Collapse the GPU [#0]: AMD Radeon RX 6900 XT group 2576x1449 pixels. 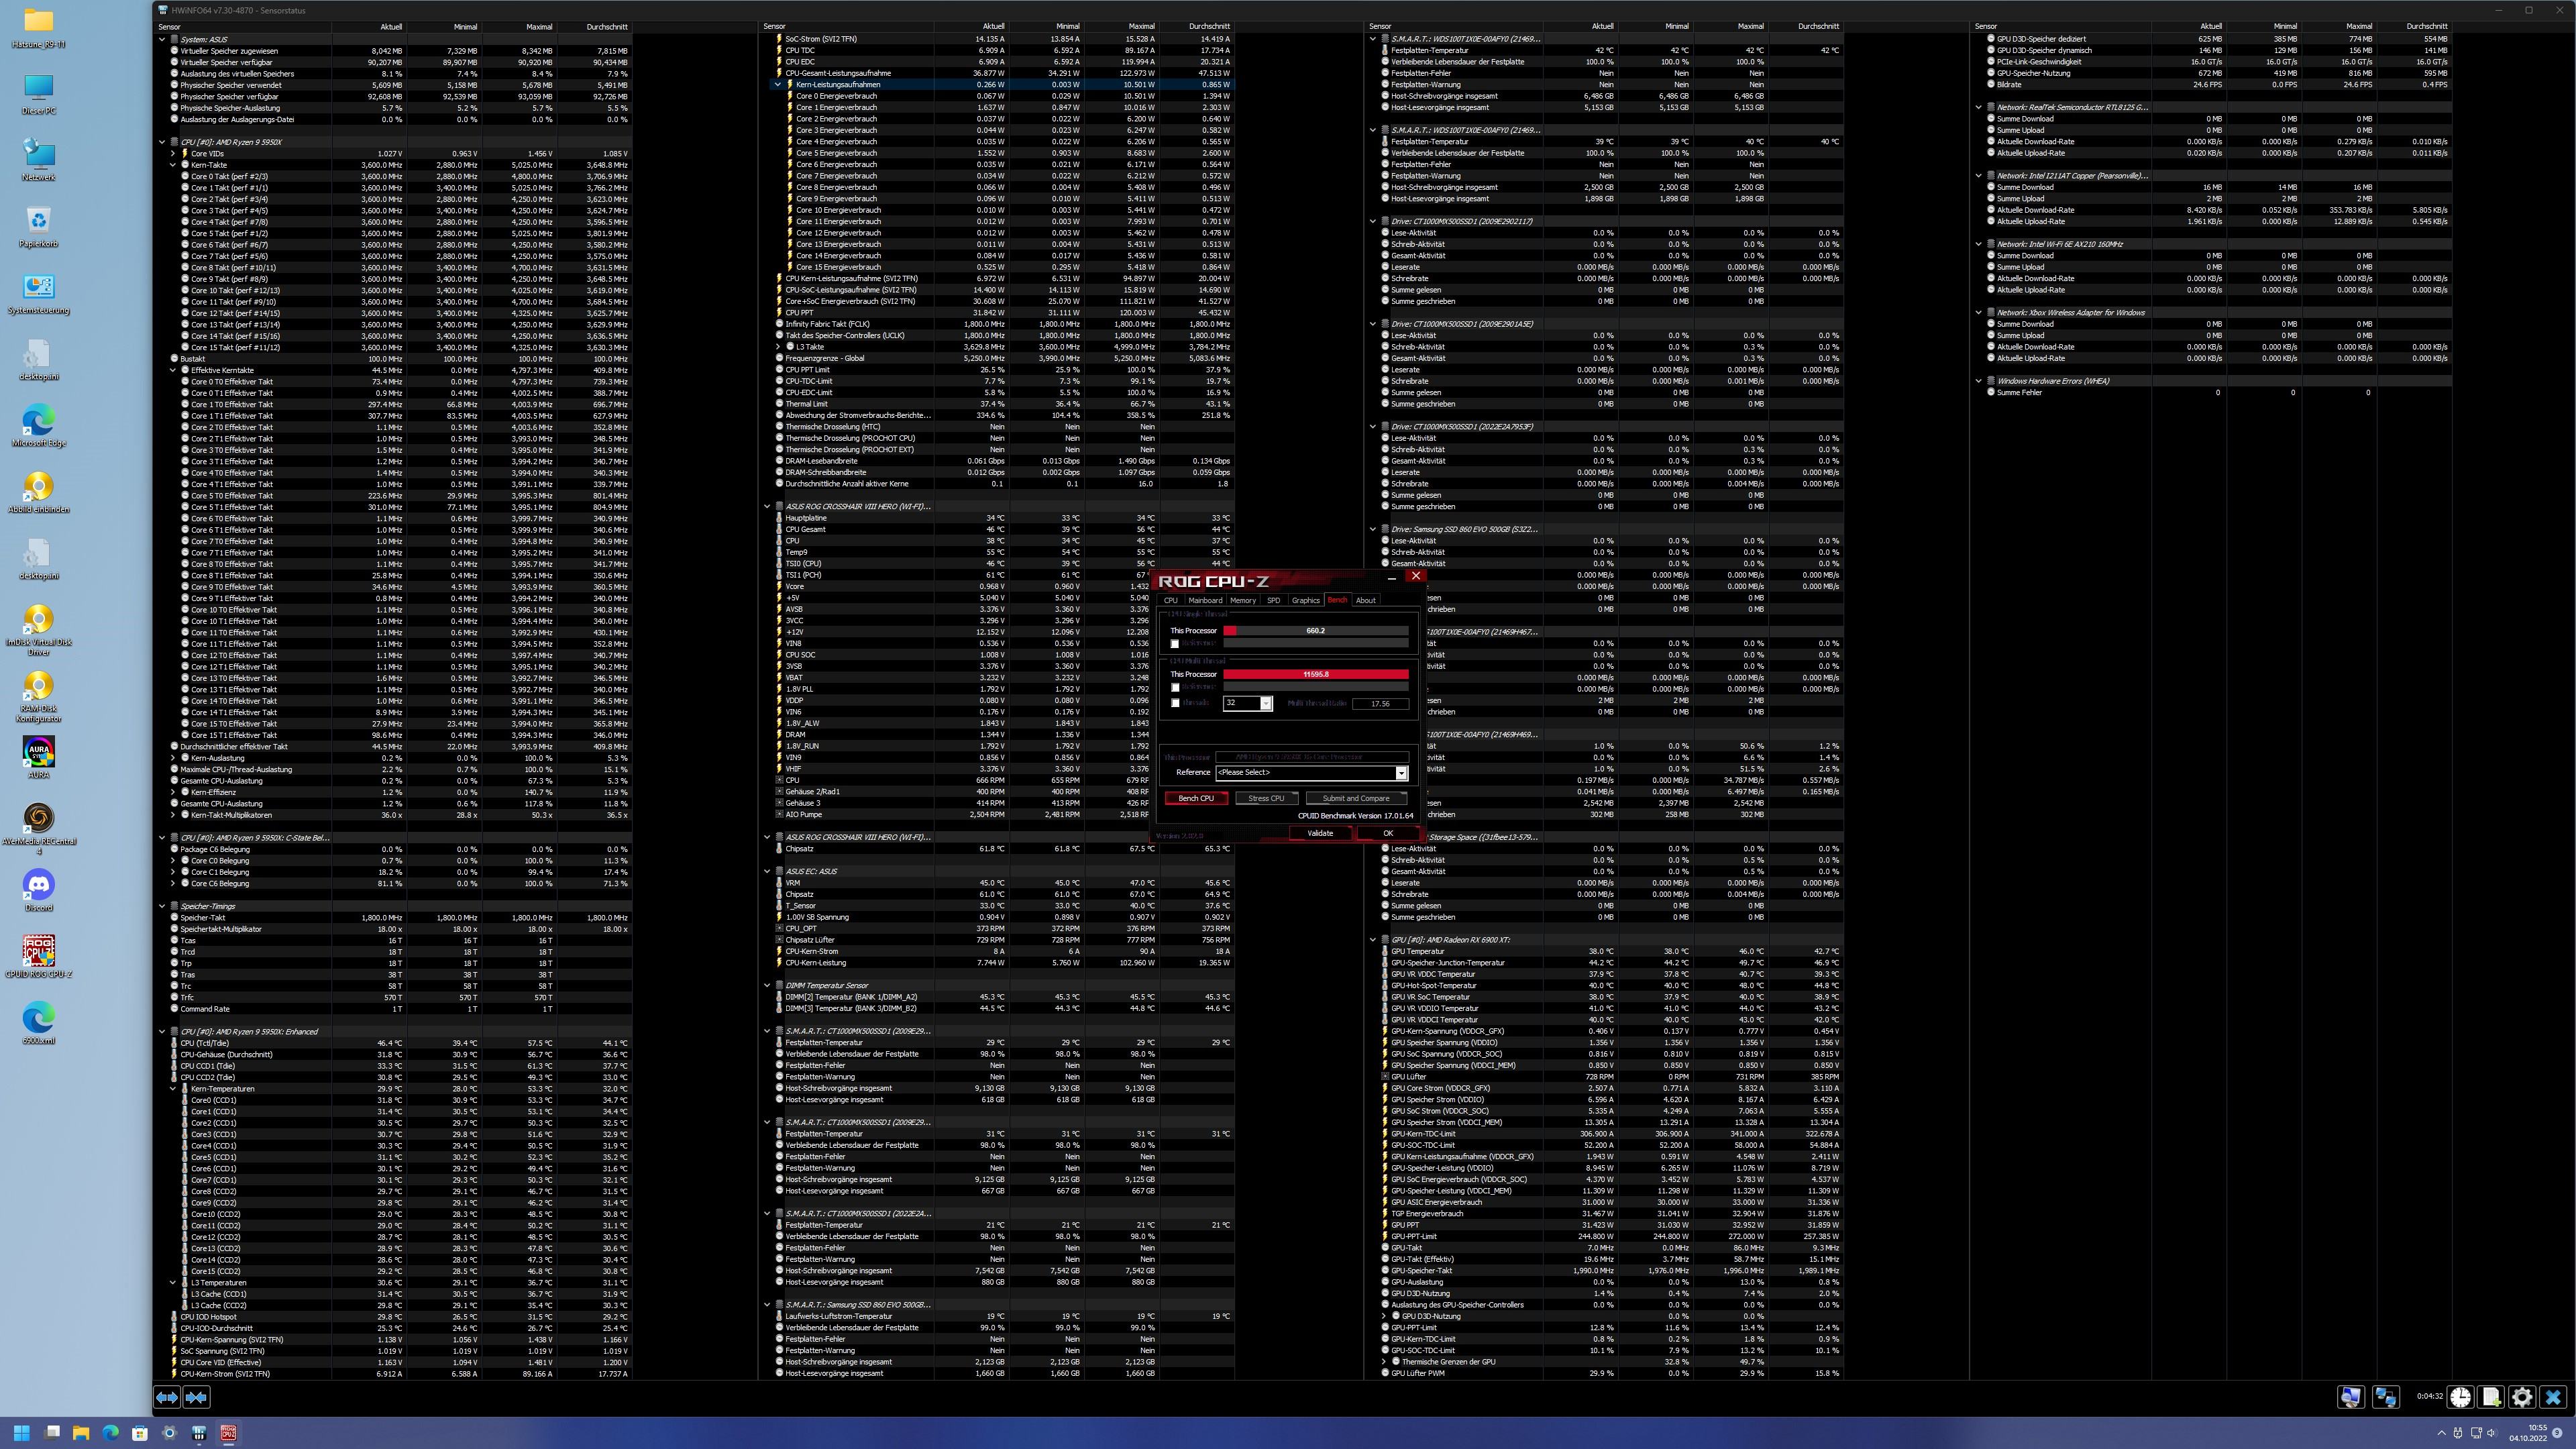[1373, 940]
